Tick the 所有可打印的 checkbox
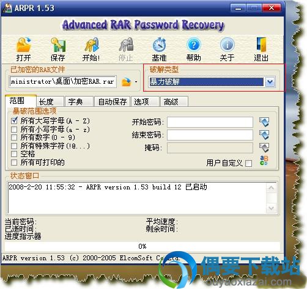 pos(14,163)
